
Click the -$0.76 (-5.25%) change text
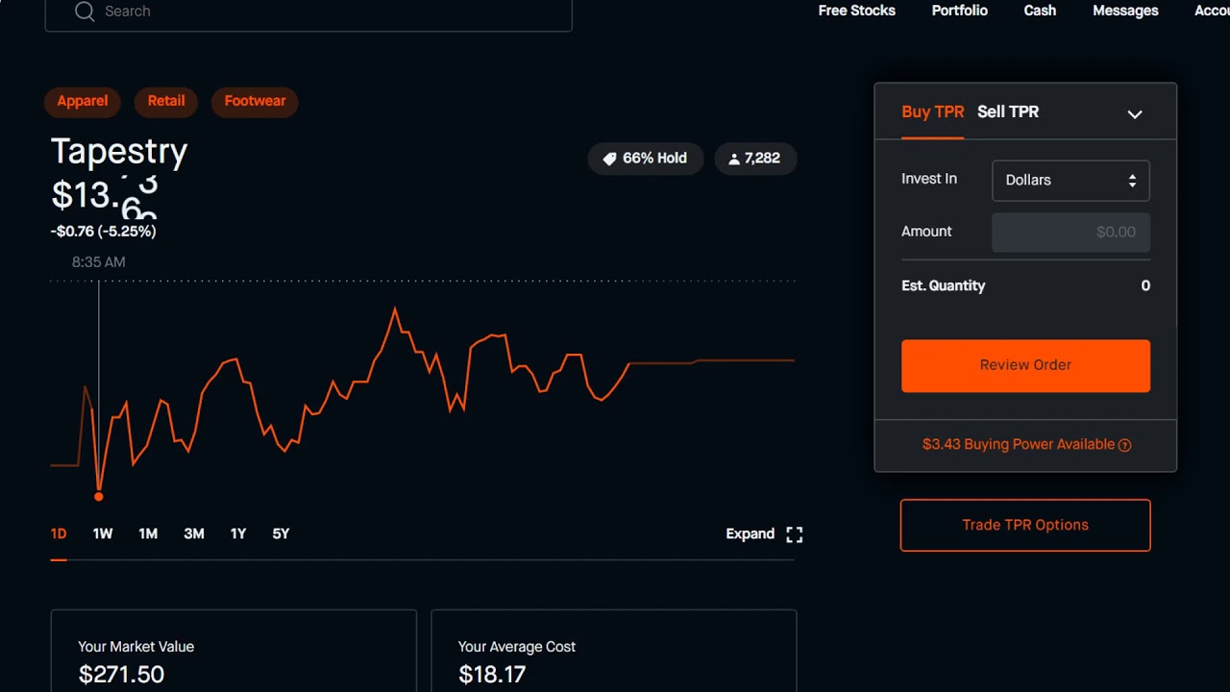point(103,232)
